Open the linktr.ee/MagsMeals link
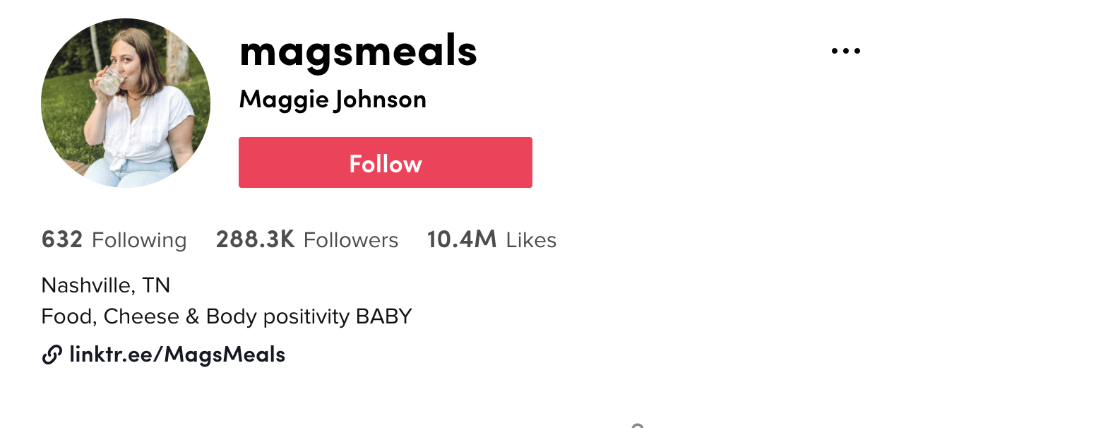 pyautogui.click(x=177, y=355)
